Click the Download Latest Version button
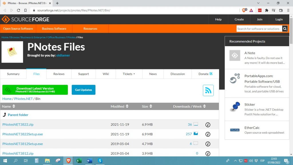Screen dimensions: 293x165 point(35,90)
